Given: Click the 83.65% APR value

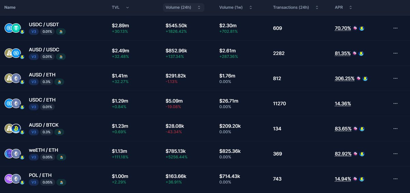Looking at the screenshot, I should (343, 129).
